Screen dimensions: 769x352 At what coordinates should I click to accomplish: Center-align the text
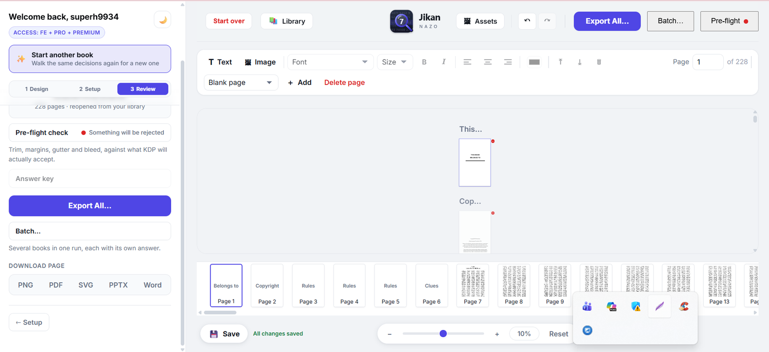(x=488, y=62)
